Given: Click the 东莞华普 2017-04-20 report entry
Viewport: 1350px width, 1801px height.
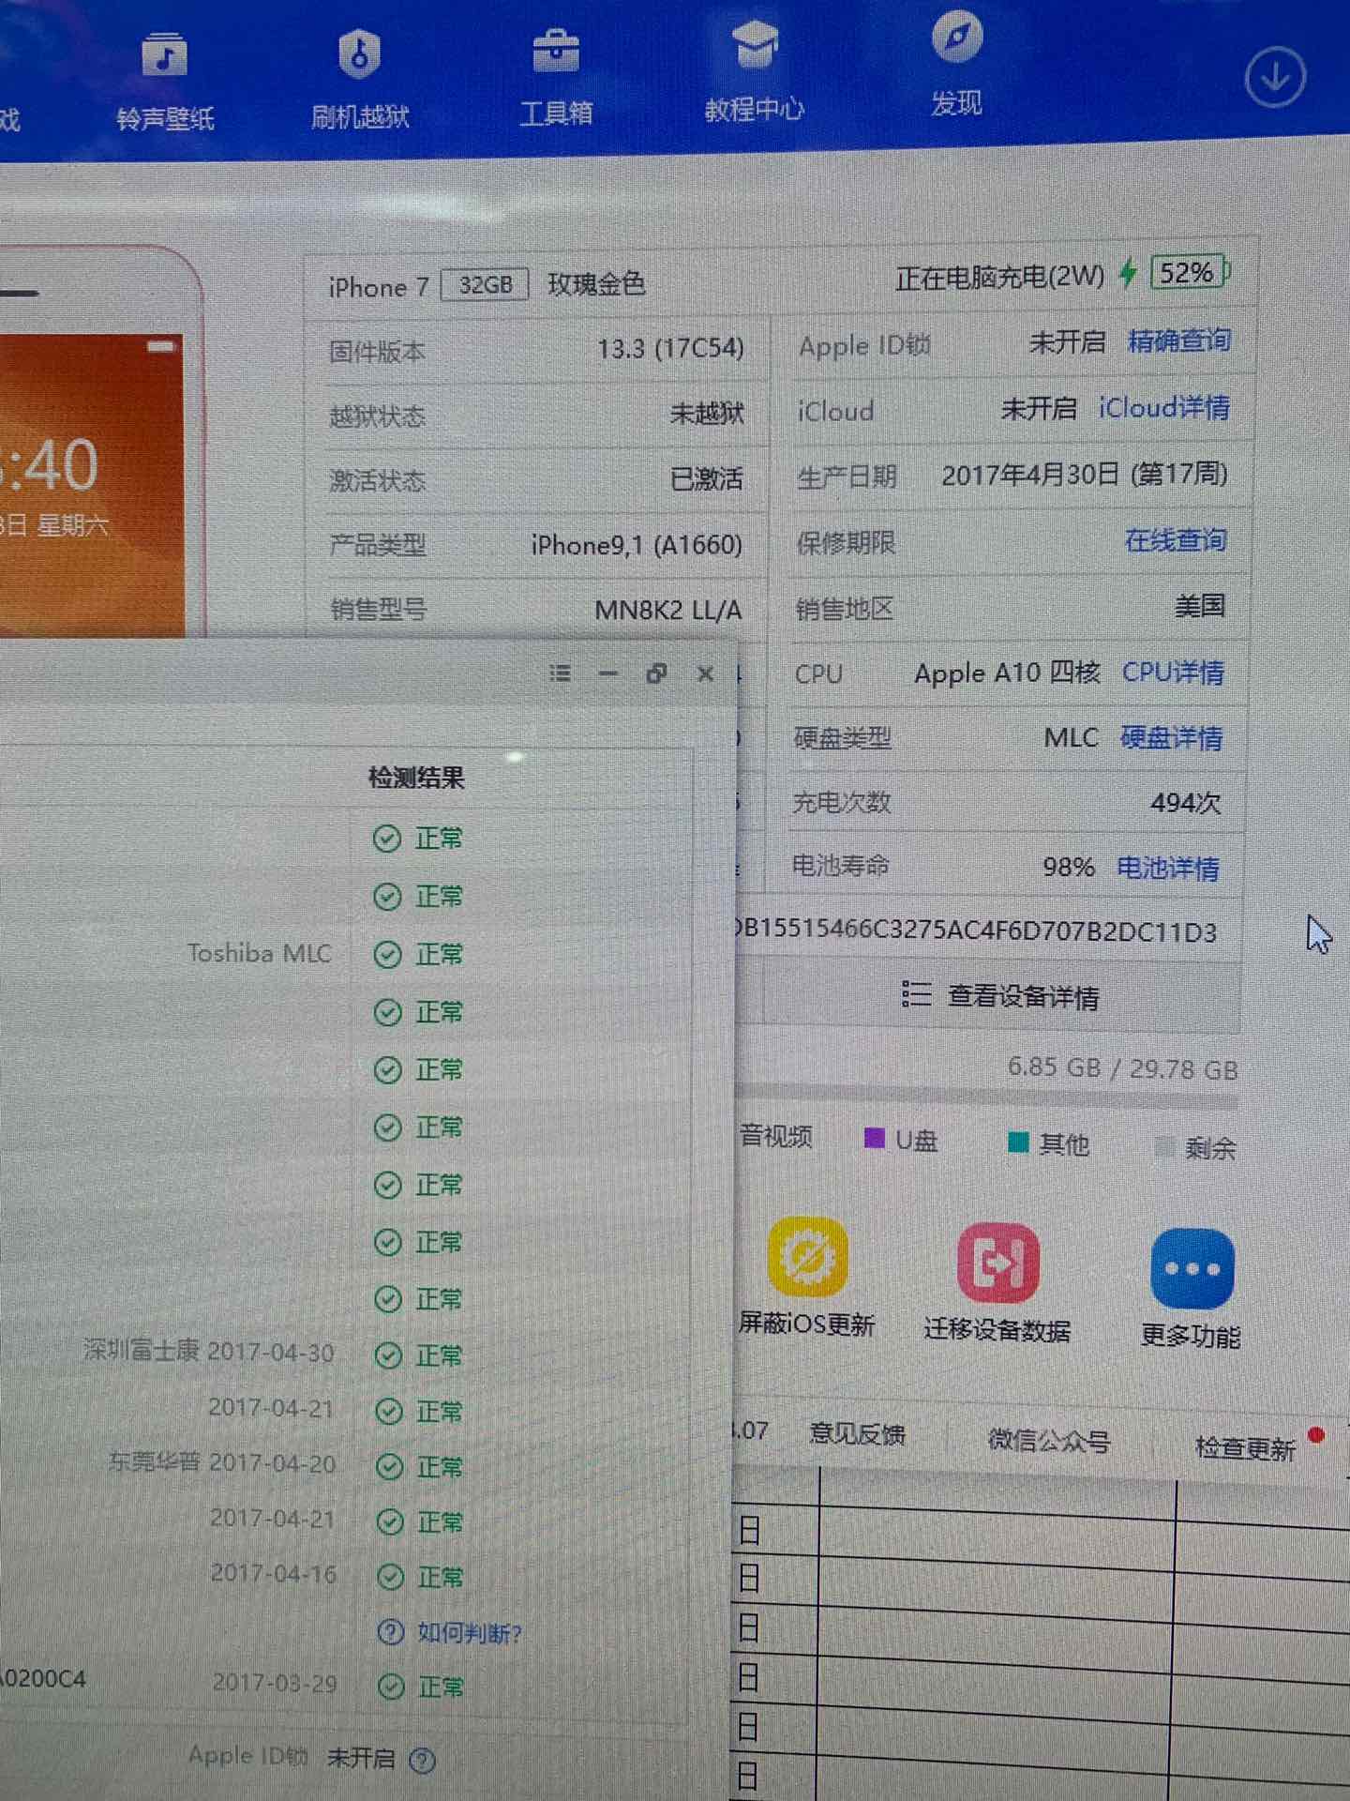Looking at the screenshot, I should 222,1462.
